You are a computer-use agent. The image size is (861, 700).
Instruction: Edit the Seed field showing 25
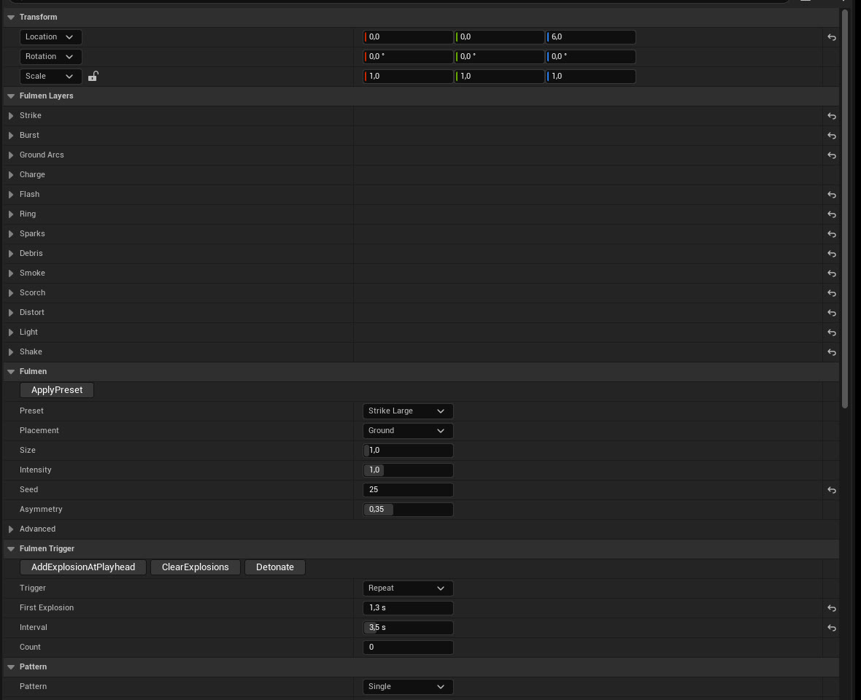click(408, 490)
